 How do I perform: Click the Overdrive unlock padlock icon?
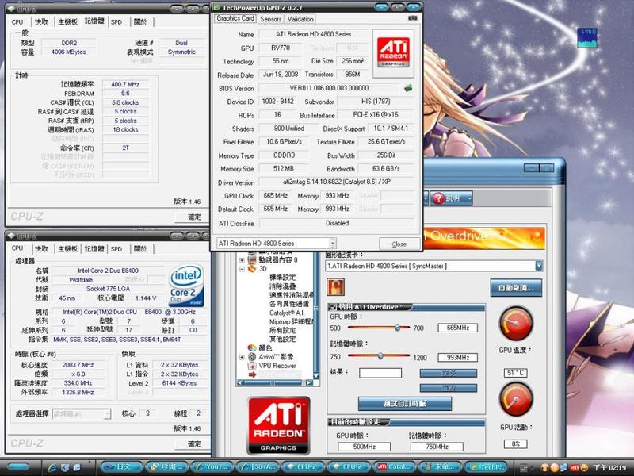335,286
